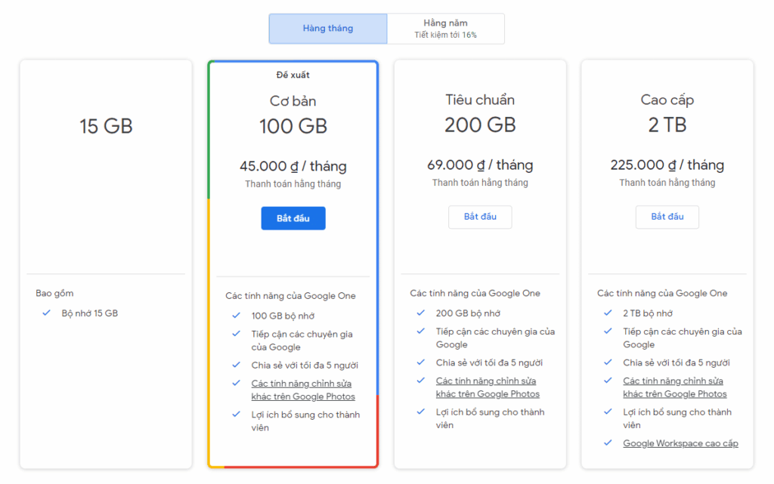Image resolution: width=774 pixels, height=484 pixels.
Task: Click checkmark beside Lợi ích bổ sung in Cơ bản
Action: click(x=236, y=414)
